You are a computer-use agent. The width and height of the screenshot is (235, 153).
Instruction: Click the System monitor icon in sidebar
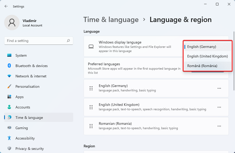9,55
